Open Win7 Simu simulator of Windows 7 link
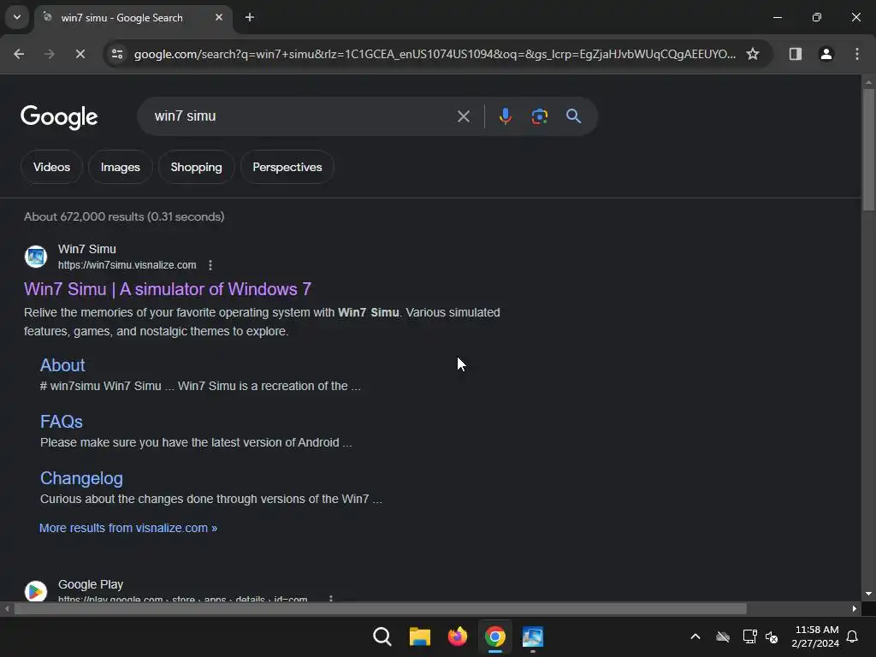The width and height of the screenshot is (876, 657). (168, 289)
